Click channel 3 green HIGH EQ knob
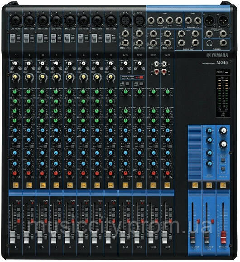This screenshot has width=240, height=262. click(42, 91)
